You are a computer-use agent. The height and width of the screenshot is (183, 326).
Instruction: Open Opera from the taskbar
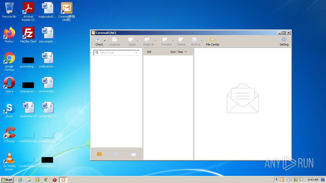55,180
